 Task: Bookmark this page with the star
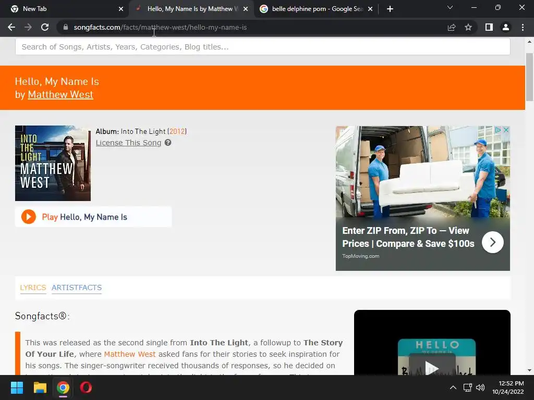tap(468, 27)
